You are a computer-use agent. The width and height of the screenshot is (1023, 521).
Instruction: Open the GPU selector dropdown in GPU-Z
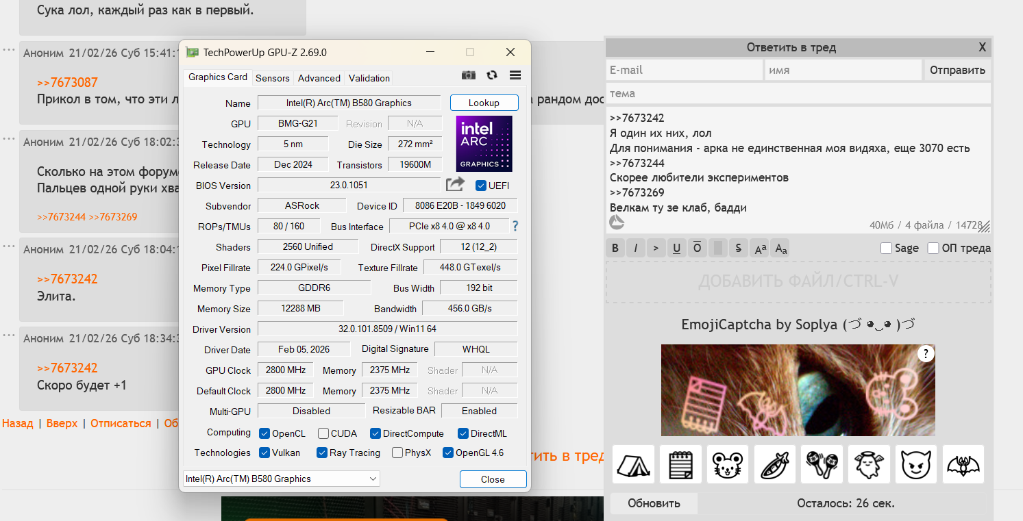tap(281, 479)
